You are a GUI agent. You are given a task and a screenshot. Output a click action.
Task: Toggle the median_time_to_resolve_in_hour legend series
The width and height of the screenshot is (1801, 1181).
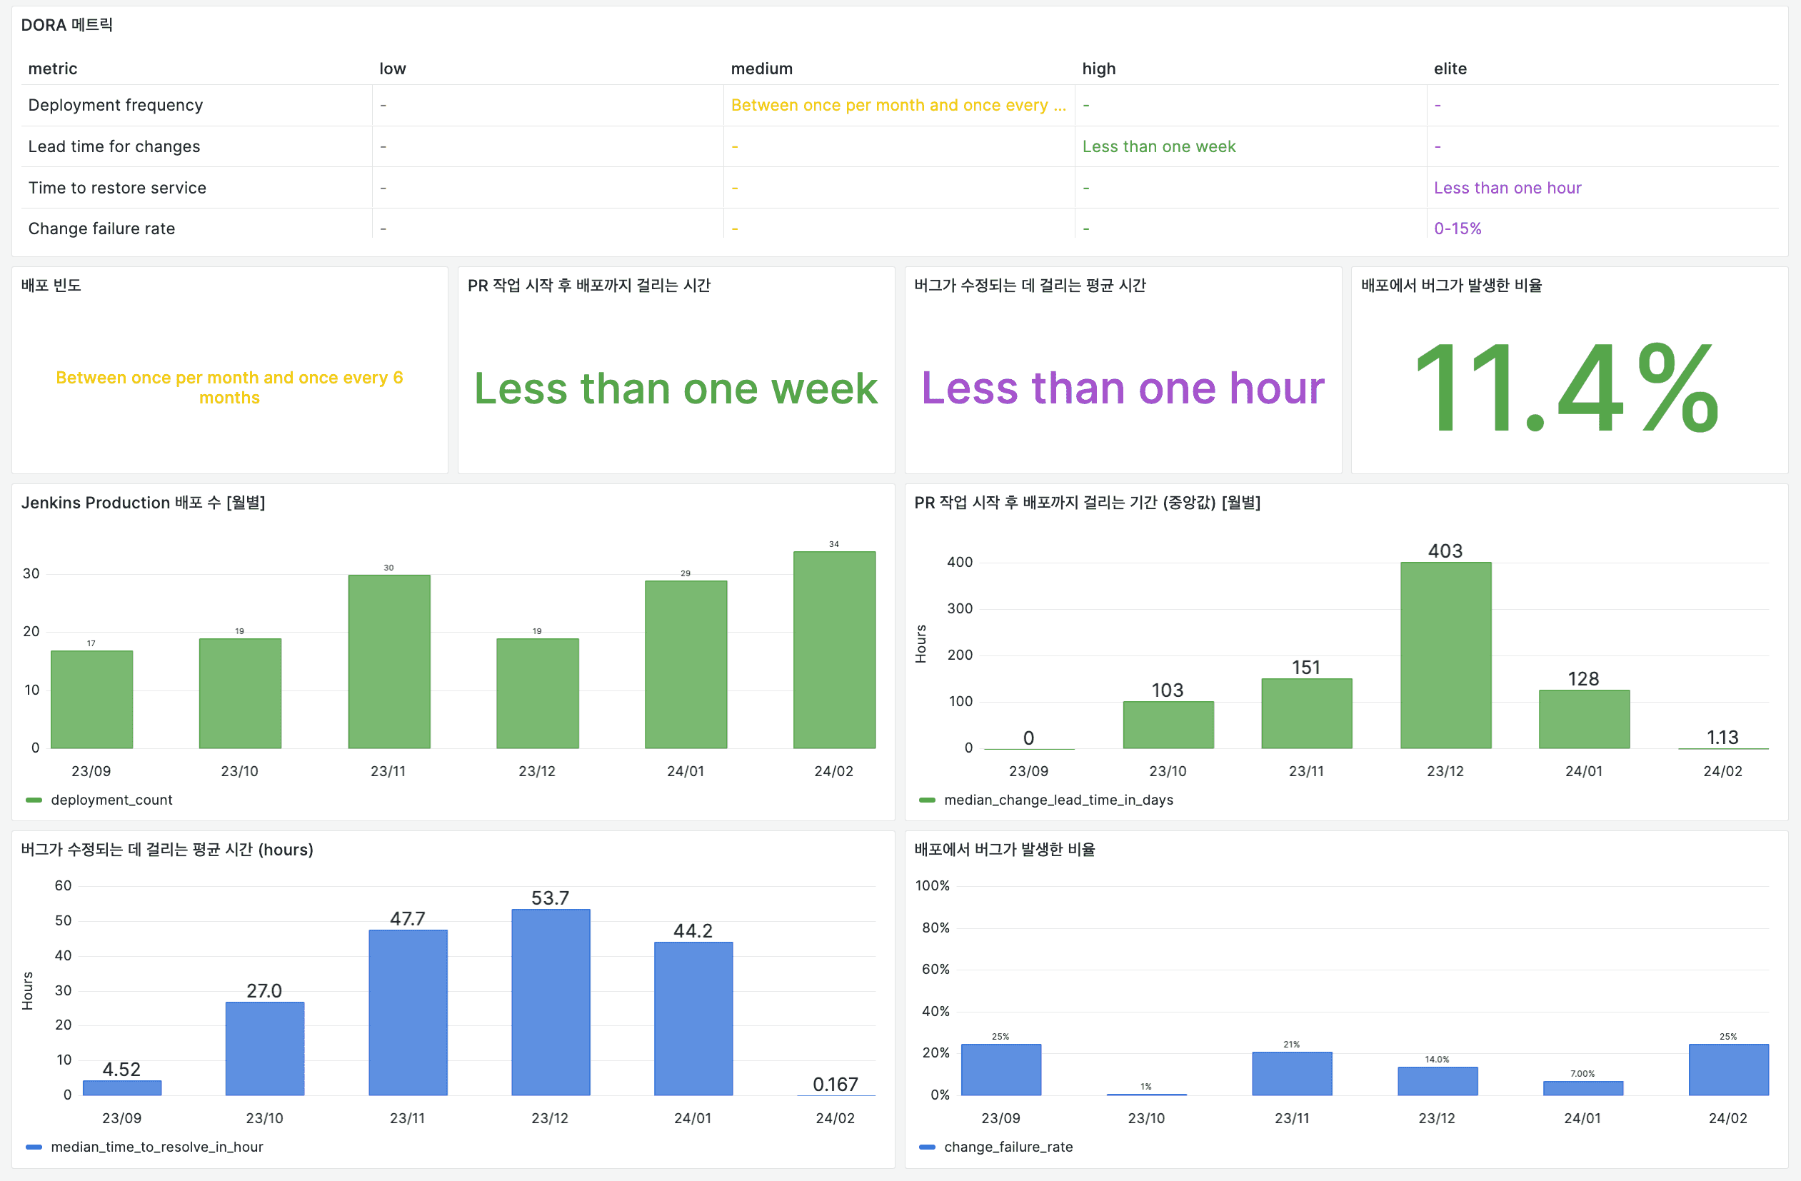(x=156, y=1147)
